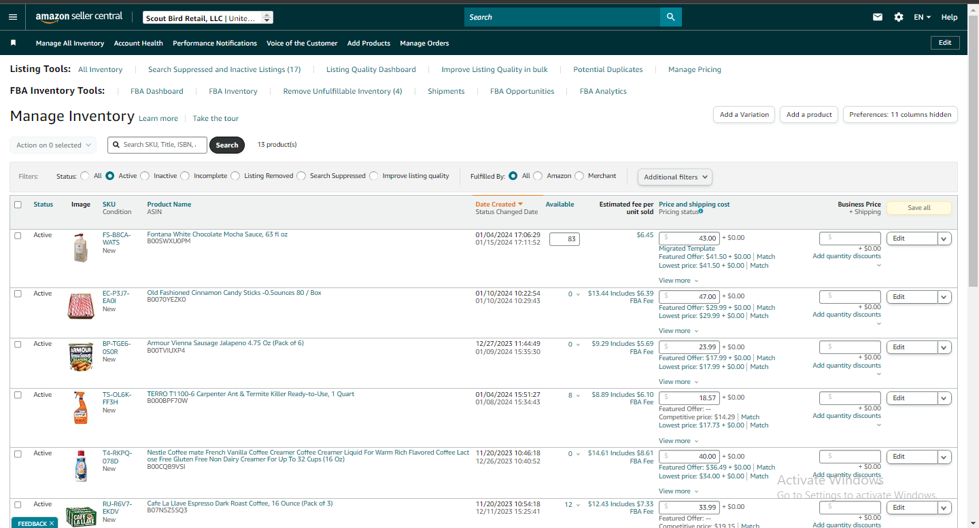Viewport: 979px width, 528px height.
Task: Open the Fontana White Chocolate Mocha Sauce thumbnail
Action: coord(81,247)
